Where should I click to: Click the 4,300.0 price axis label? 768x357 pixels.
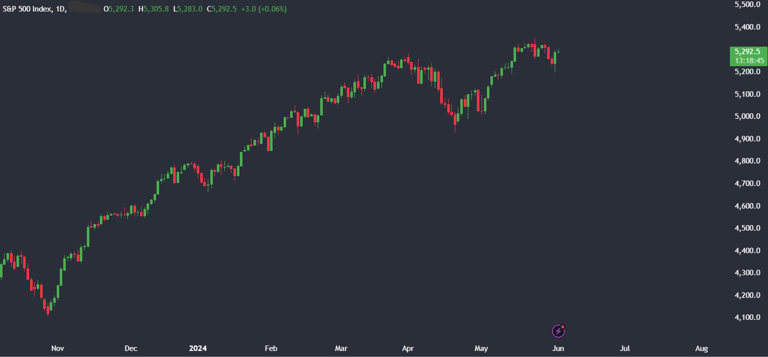click(747, 273)
